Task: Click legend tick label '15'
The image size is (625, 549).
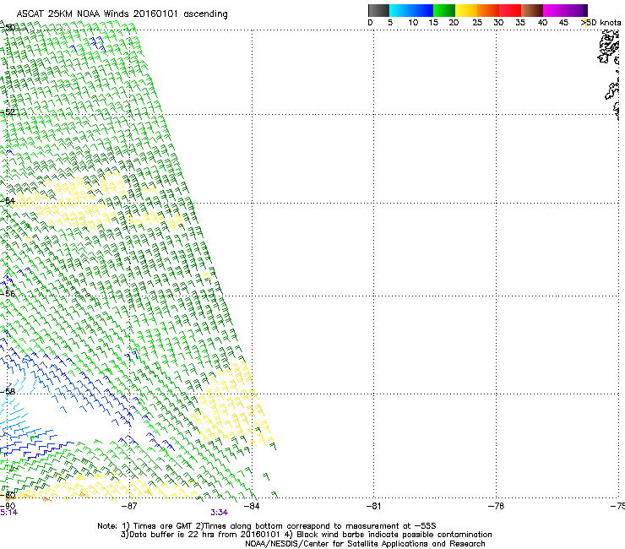Action: pos(433,22)
